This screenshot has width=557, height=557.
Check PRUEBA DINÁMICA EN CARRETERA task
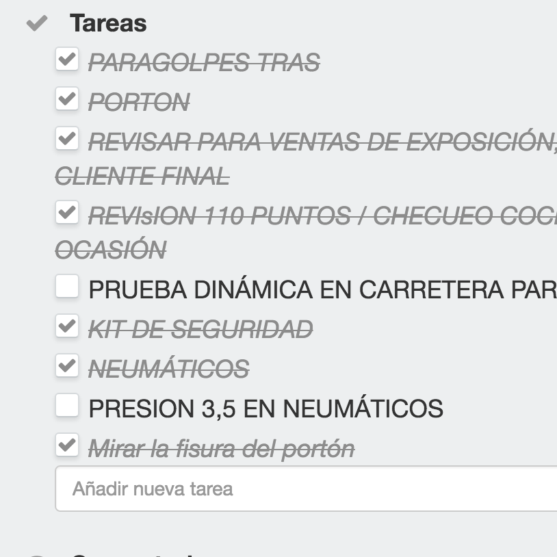tap(66, 287)
